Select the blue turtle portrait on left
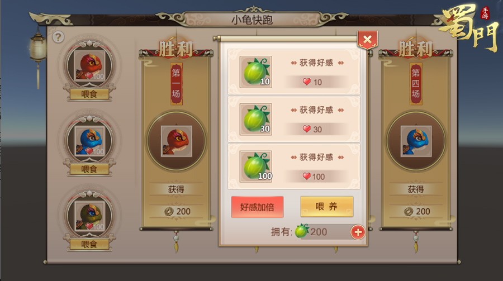 point(90,141)
